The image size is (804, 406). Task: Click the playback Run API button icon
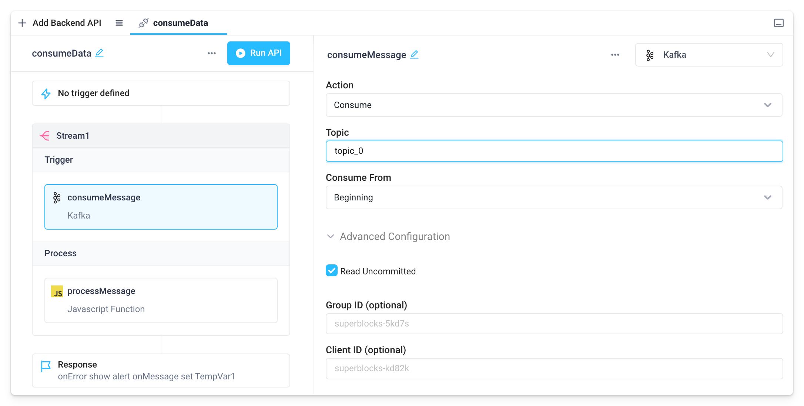point(239,53)
